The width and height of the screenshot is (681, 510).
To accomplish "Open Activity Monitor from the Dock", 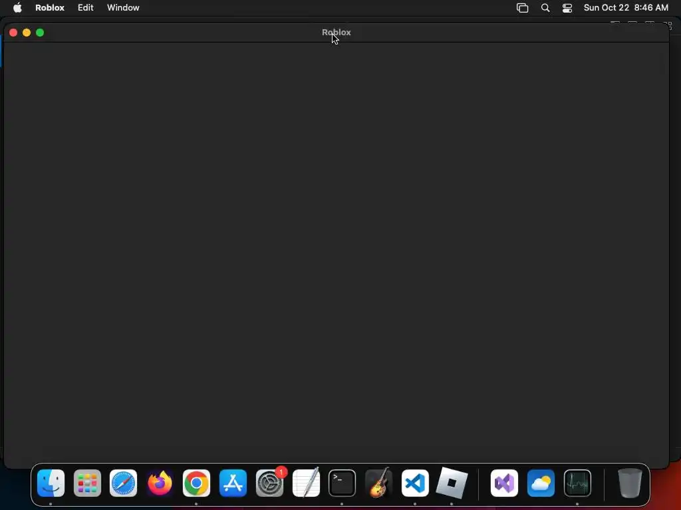I will (577, 483).
